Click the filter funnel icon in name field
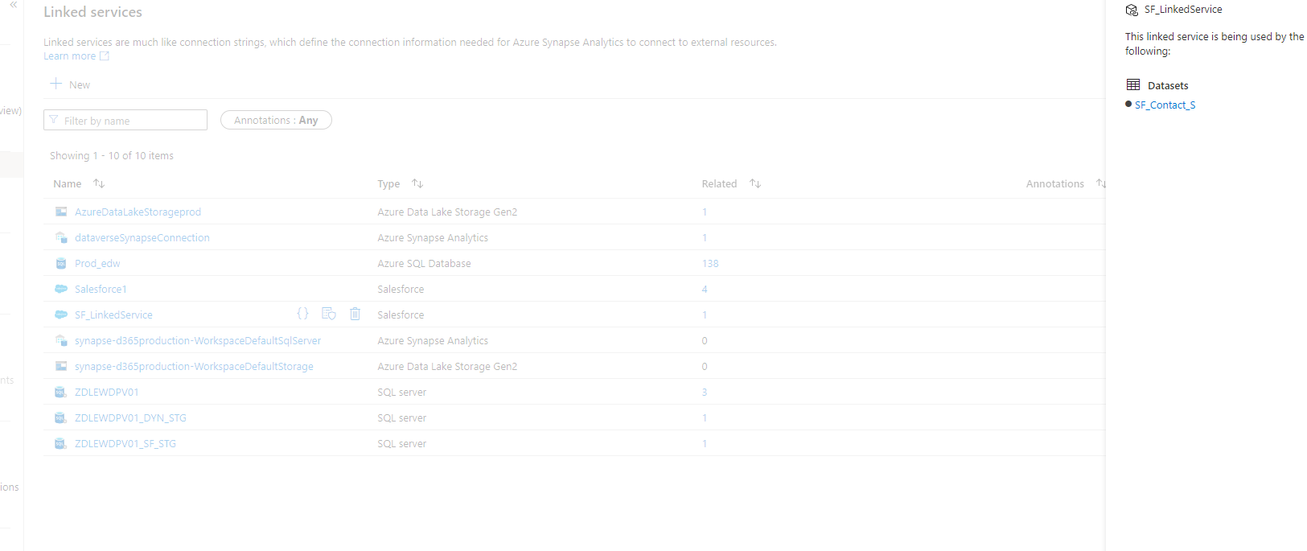Image resolution: width=1307 pixels, height=551 pixels. coord(54,120)
